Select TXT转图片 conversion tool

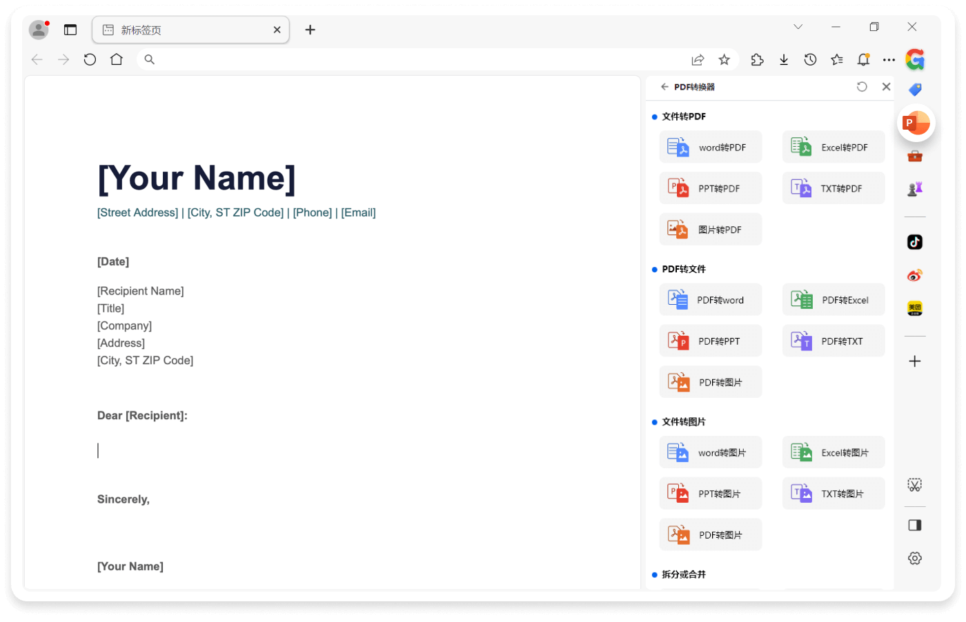(833, 494)
